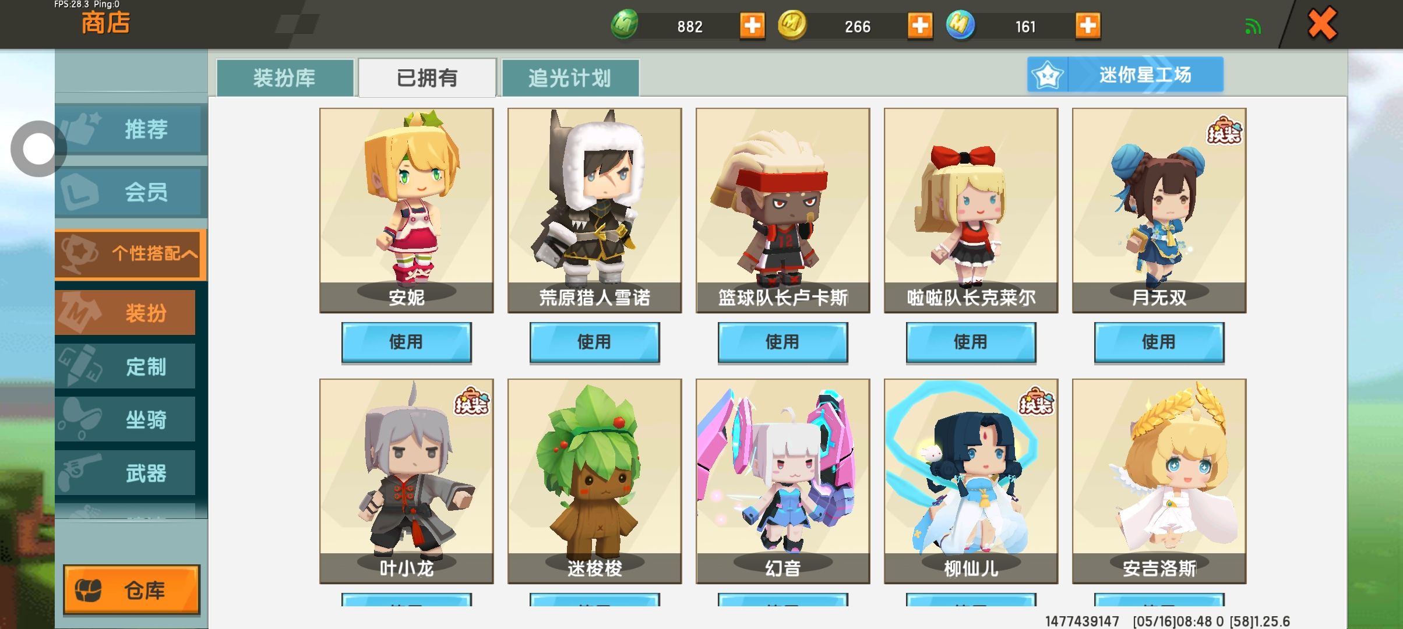This screenshot has width=1403, height=629.
Task: Select the 幻音 character thumbnail
Action: pos(782,481)
